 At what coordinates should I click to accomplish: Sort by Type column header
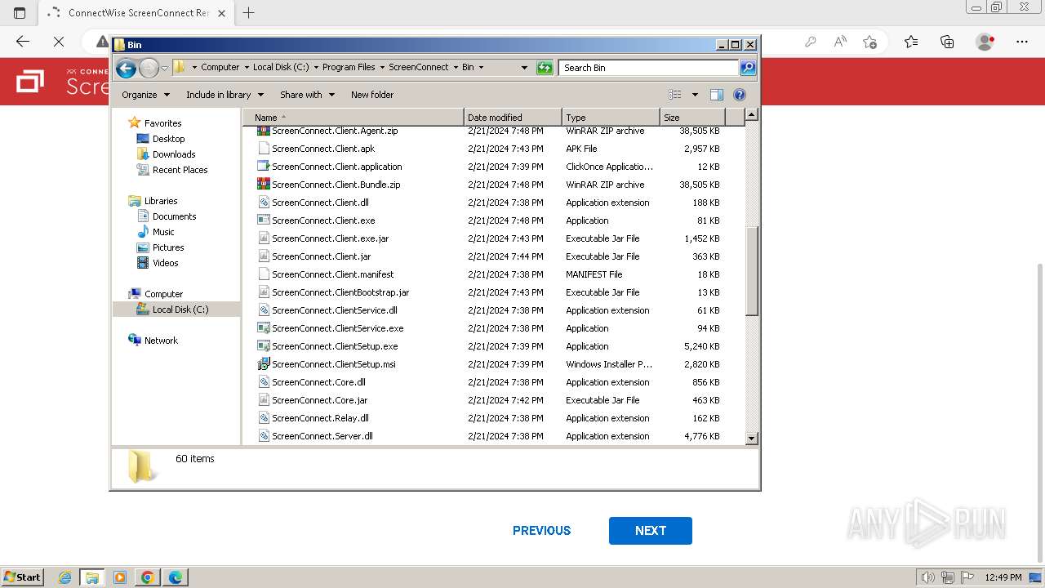tap(611, 118)
